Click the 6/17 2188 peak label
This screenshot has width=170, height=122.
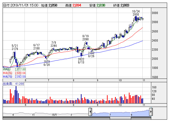[37, 47]
